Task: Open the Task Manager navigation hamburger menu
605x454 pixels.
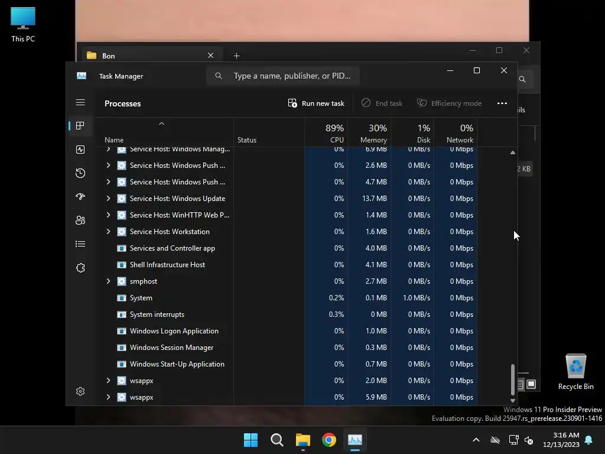Action: point(80,102)
